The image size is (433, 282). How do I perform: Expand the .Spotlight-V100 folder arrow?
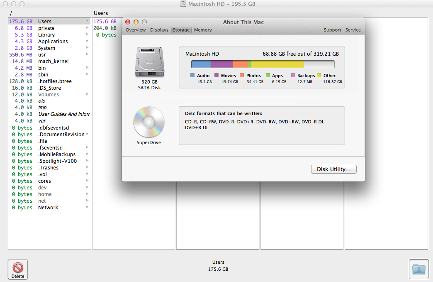coord(87,160)
